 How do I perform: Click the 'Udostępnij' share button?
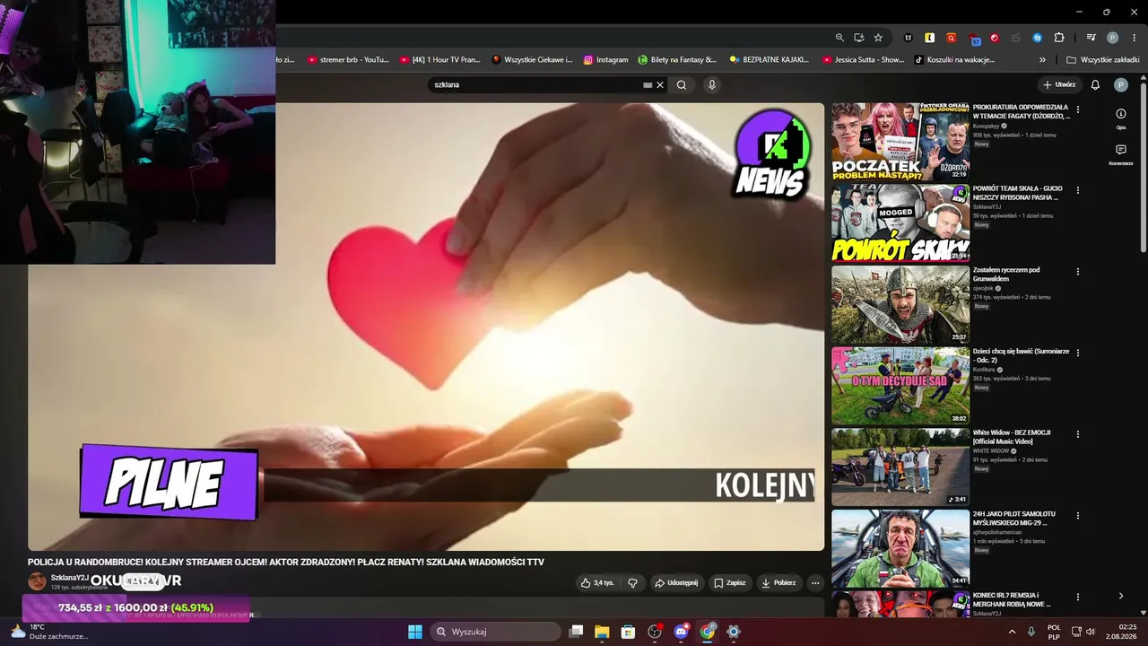click(x=676, y=583)
